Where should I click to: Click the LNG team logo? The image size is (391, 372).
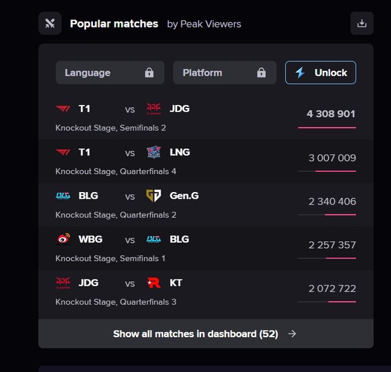[x=153, y=152]
